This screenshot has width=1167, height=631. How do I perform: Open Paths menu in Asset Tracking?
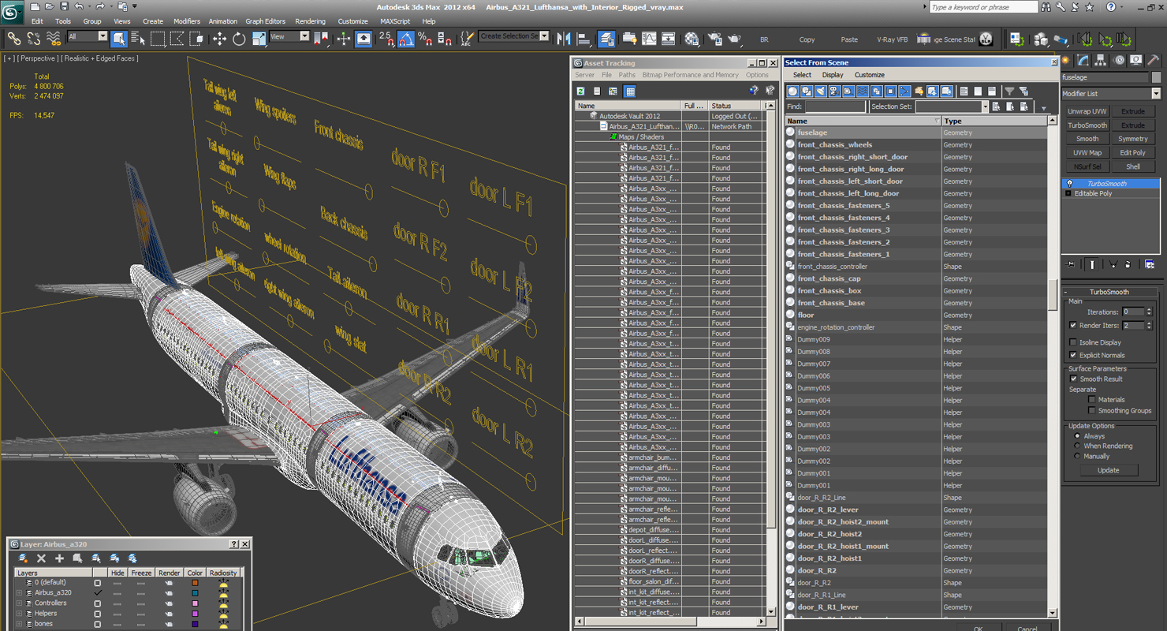pos(627,75)
